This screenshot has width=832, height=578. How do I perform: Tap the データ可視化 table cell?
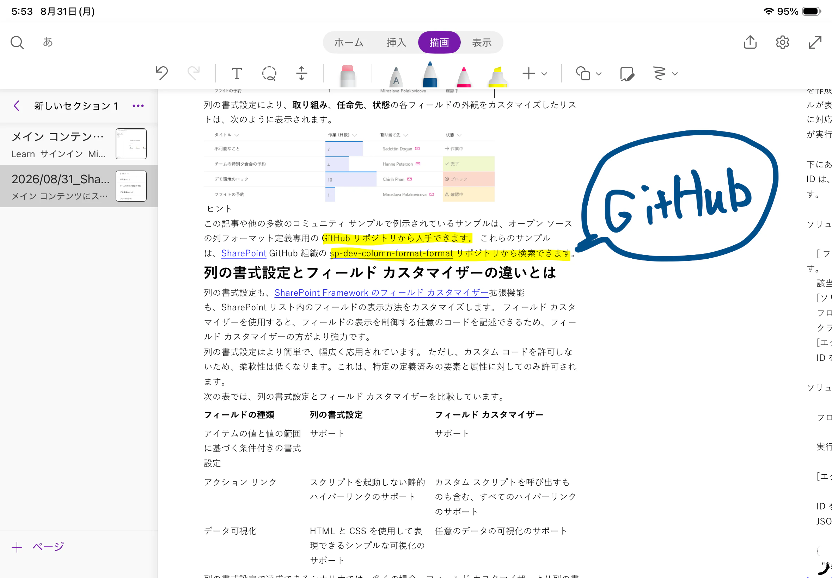click(x=230, y=531)
